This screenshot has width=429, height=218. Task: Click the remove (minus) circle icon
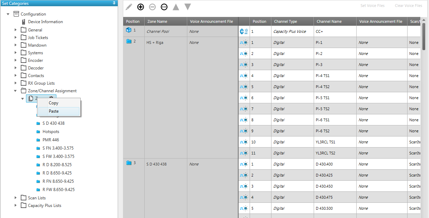[x=152, y=7]
